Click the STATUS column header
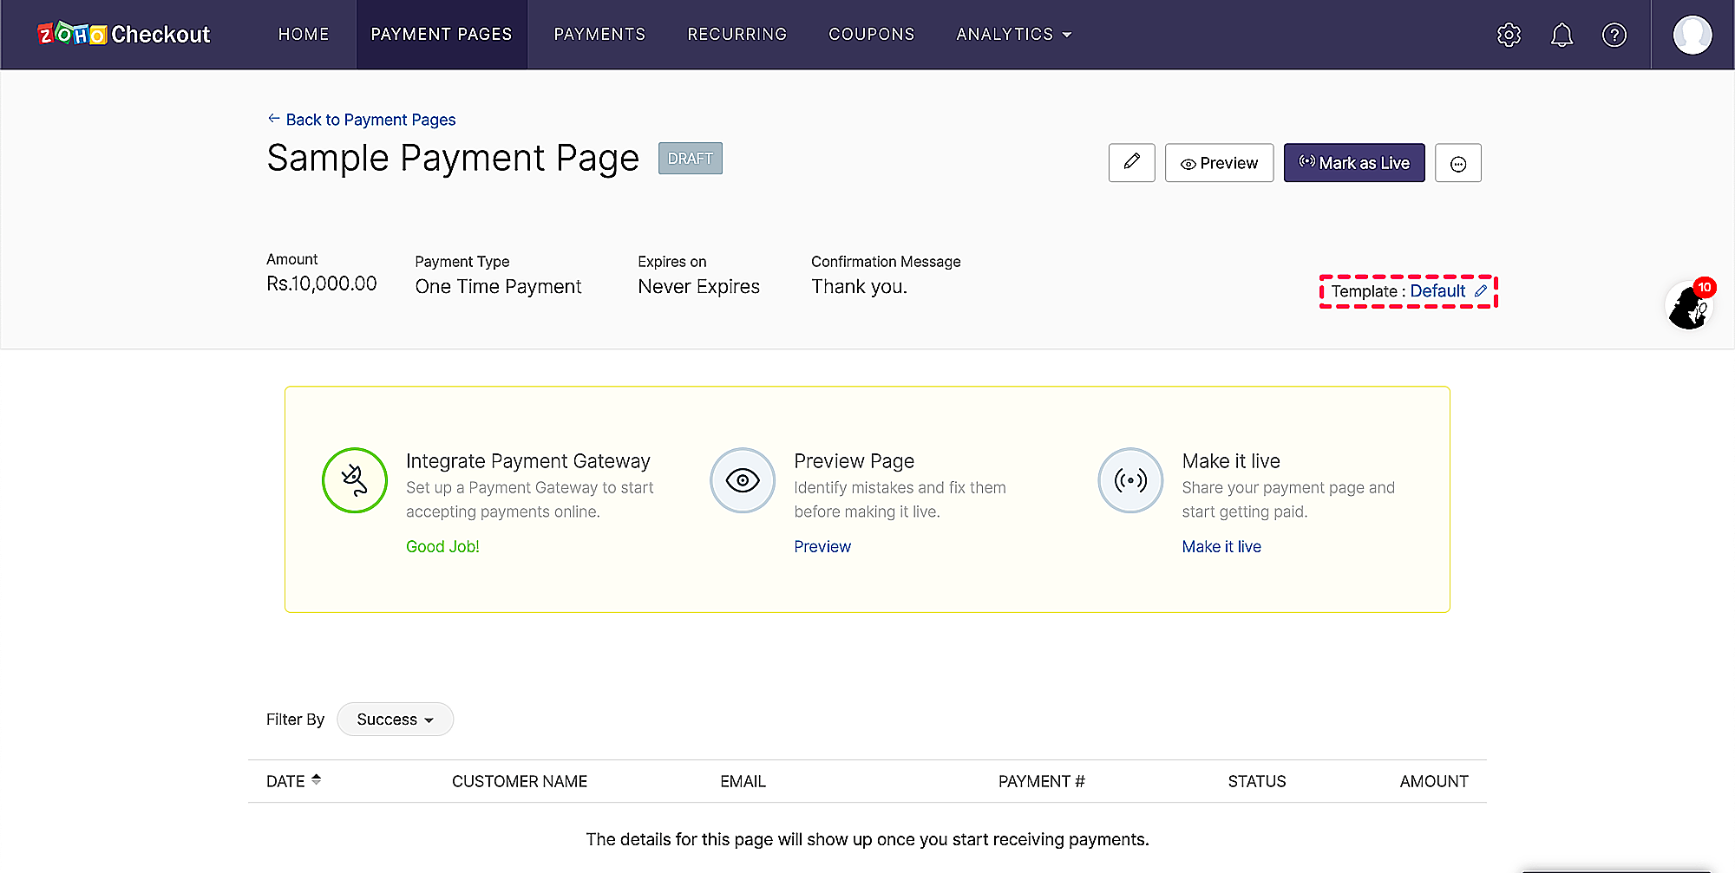1735x873 pixels. [1257, 782]
